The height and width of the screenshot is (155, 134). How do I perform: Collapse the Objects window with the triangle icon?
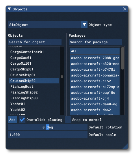[9, 9]
